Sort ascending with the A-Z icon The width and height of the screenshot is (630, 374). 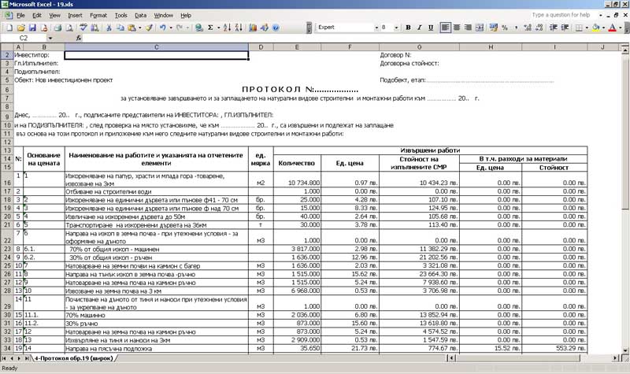(x=227, y=28)
